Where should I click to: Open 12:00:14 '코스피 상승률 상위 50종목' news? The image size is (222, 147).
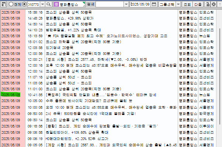69,71
